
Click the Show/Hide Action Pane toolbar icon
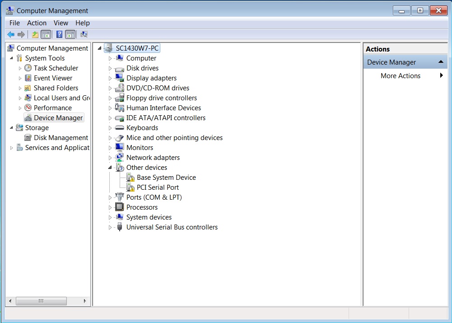[70, 34]
